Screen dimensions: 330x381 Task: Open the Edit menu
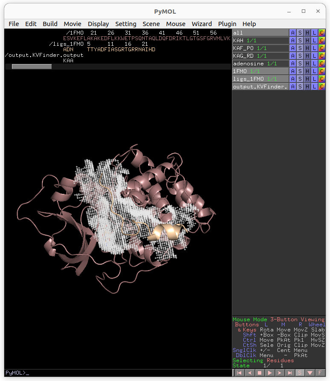31,24
